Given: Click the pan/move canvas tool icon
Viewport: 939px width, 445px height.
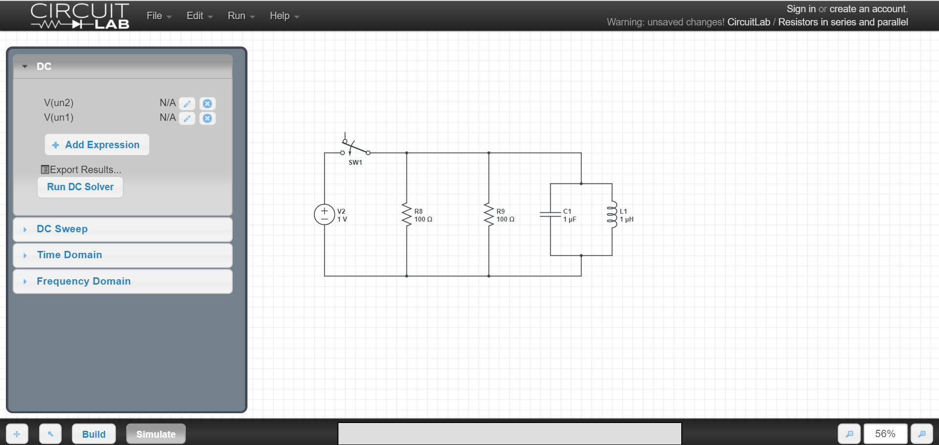Looking at the screenshot, I should (17, 434).
